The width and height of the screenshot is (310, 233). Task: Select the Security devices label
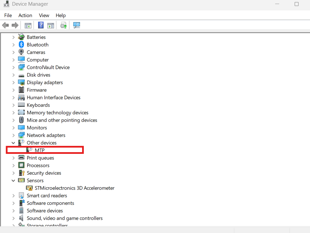tap(44, 173)
